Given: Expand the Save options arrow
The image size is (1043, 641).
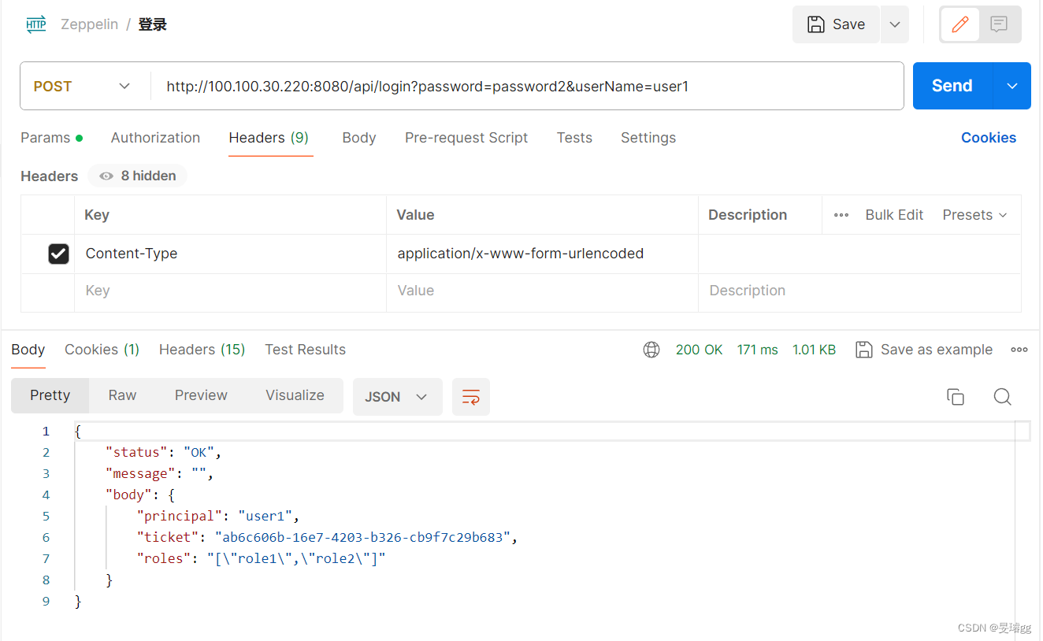Looking at the screenshot, I should pyautogui.click(x=895, y=24).
